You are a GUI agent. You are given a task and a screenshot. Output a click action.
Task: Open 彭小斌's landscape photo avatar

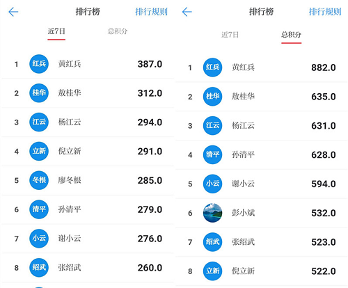[212, 213]
